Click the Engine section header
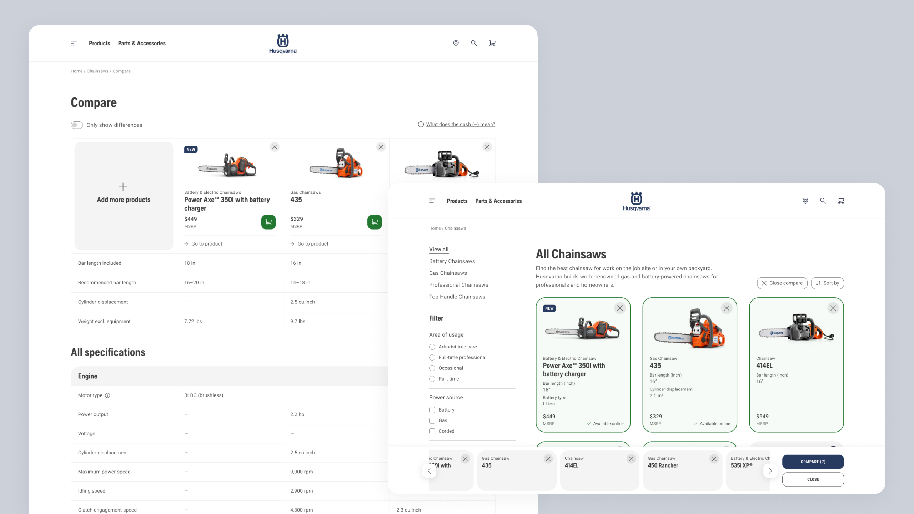 pyautogui.click(x=229, y=376)
